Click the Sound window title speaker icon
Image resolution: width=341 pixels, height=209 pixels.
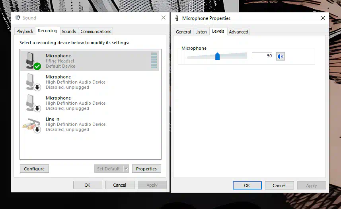[x=18, y=18]
